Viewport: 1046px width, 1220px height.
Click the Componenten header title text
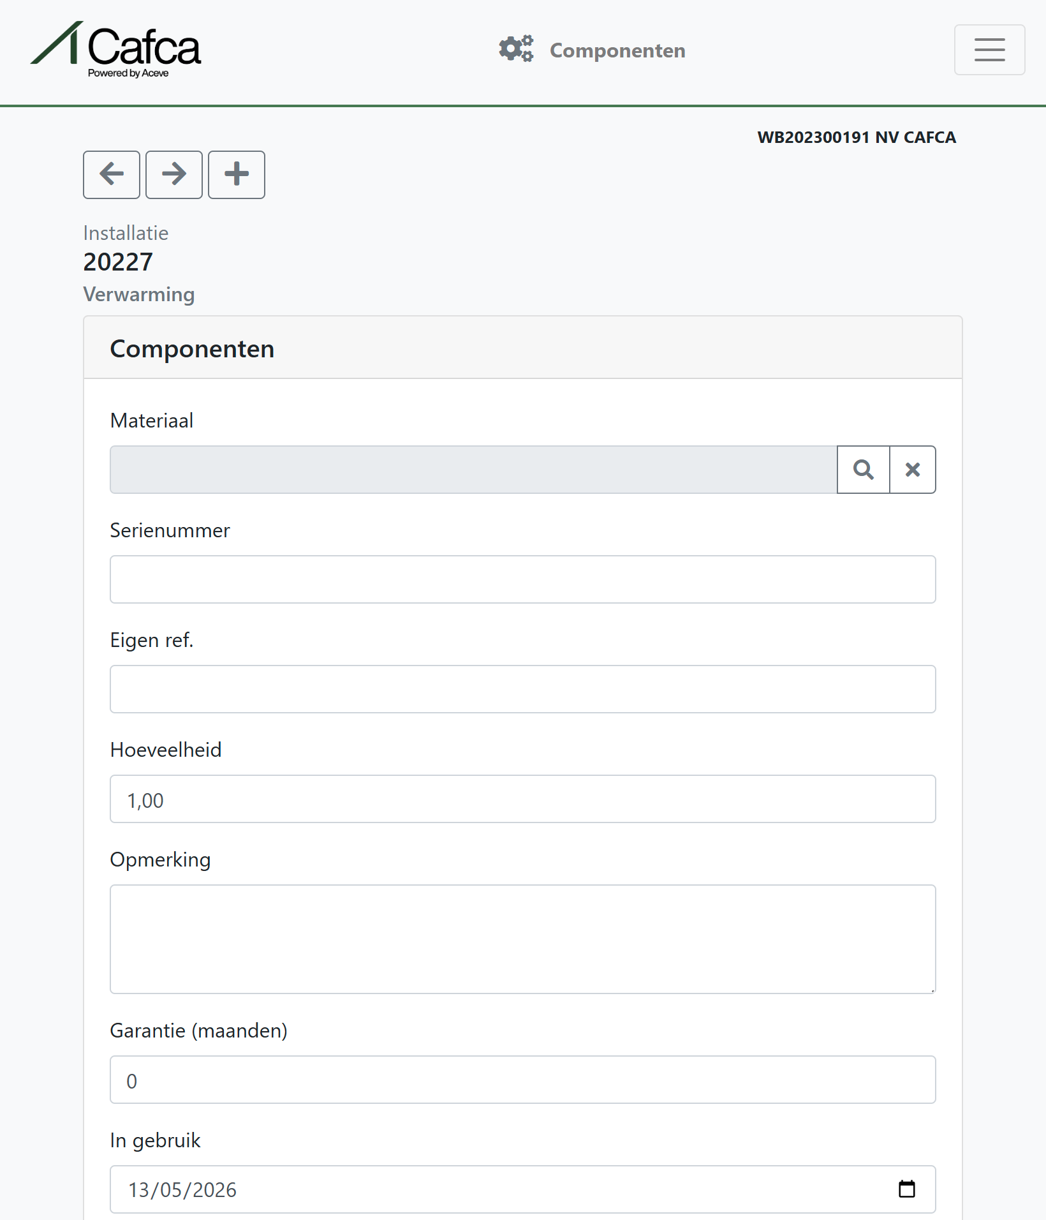pos(617,50)
